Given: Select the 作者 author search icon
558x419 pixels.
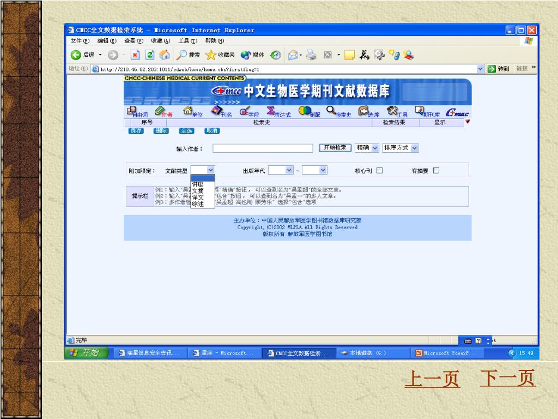Looking at the screenshot, I should pos(163,112).
